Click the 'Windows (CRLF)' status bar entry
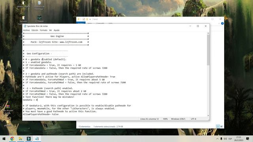This screenshot has height=142, width=253. pyautogui.click(x=178, y=119)
